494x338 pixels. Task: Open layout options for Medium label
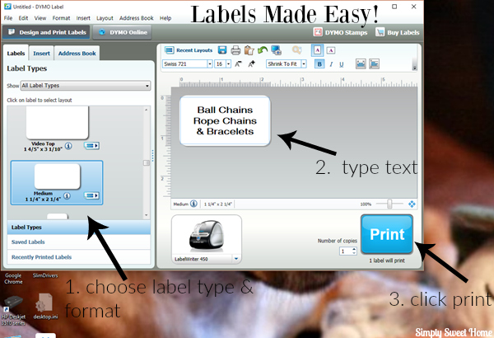91,195
